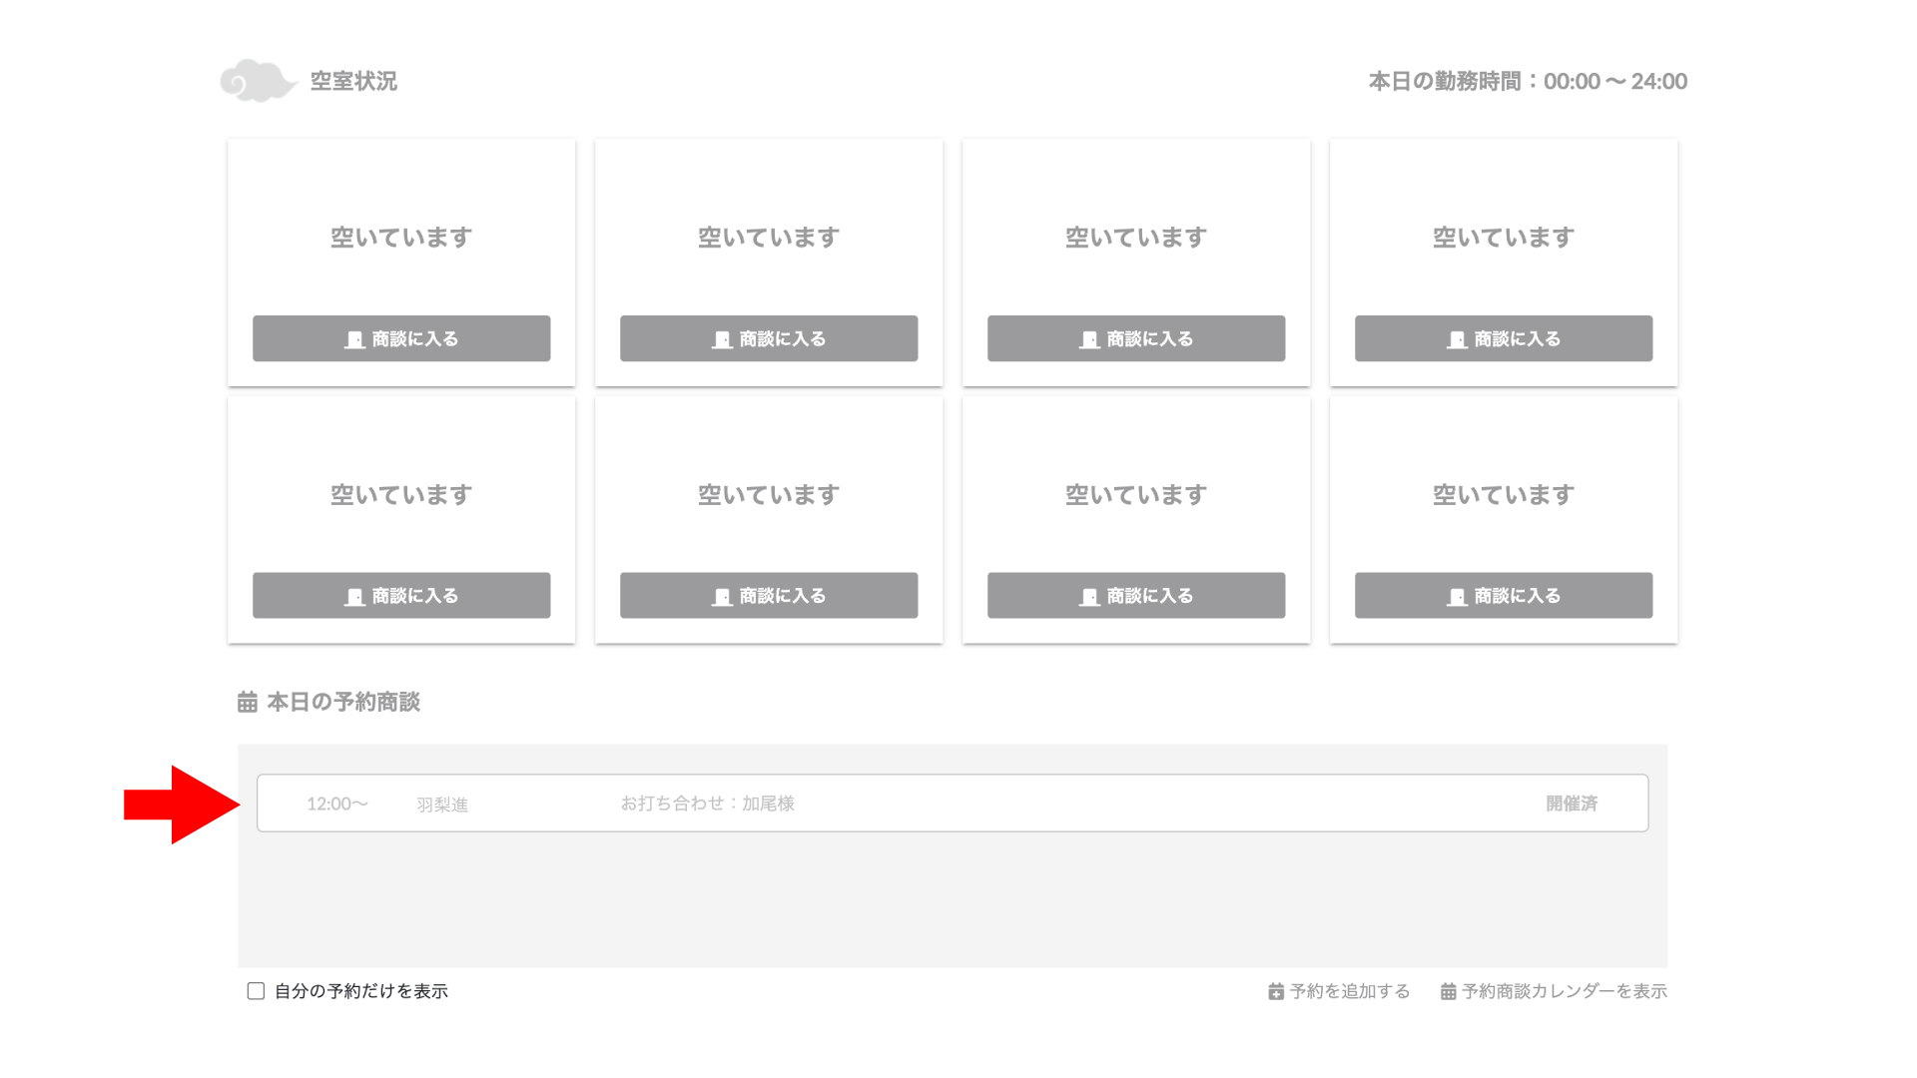Click the お打ち合わせ：加尾様 appointment title
Image resolution: width=1917 pixels, height=1078 pixels.
coord(707,804)
